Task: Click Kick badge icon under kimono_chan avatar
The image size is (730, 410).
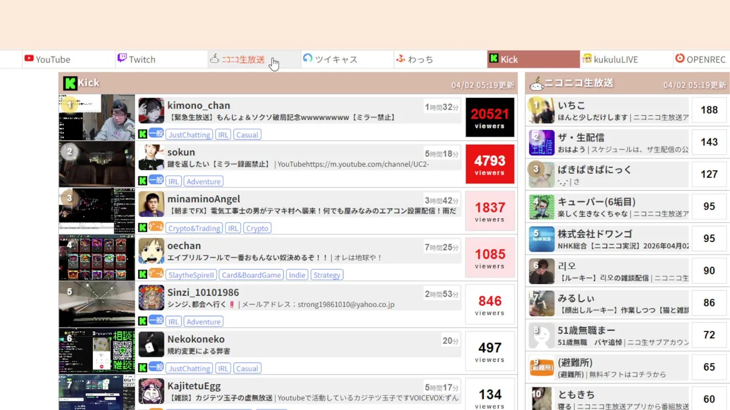Action: (x=143, y=134)
